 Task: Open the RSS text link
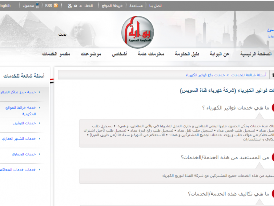49,5
